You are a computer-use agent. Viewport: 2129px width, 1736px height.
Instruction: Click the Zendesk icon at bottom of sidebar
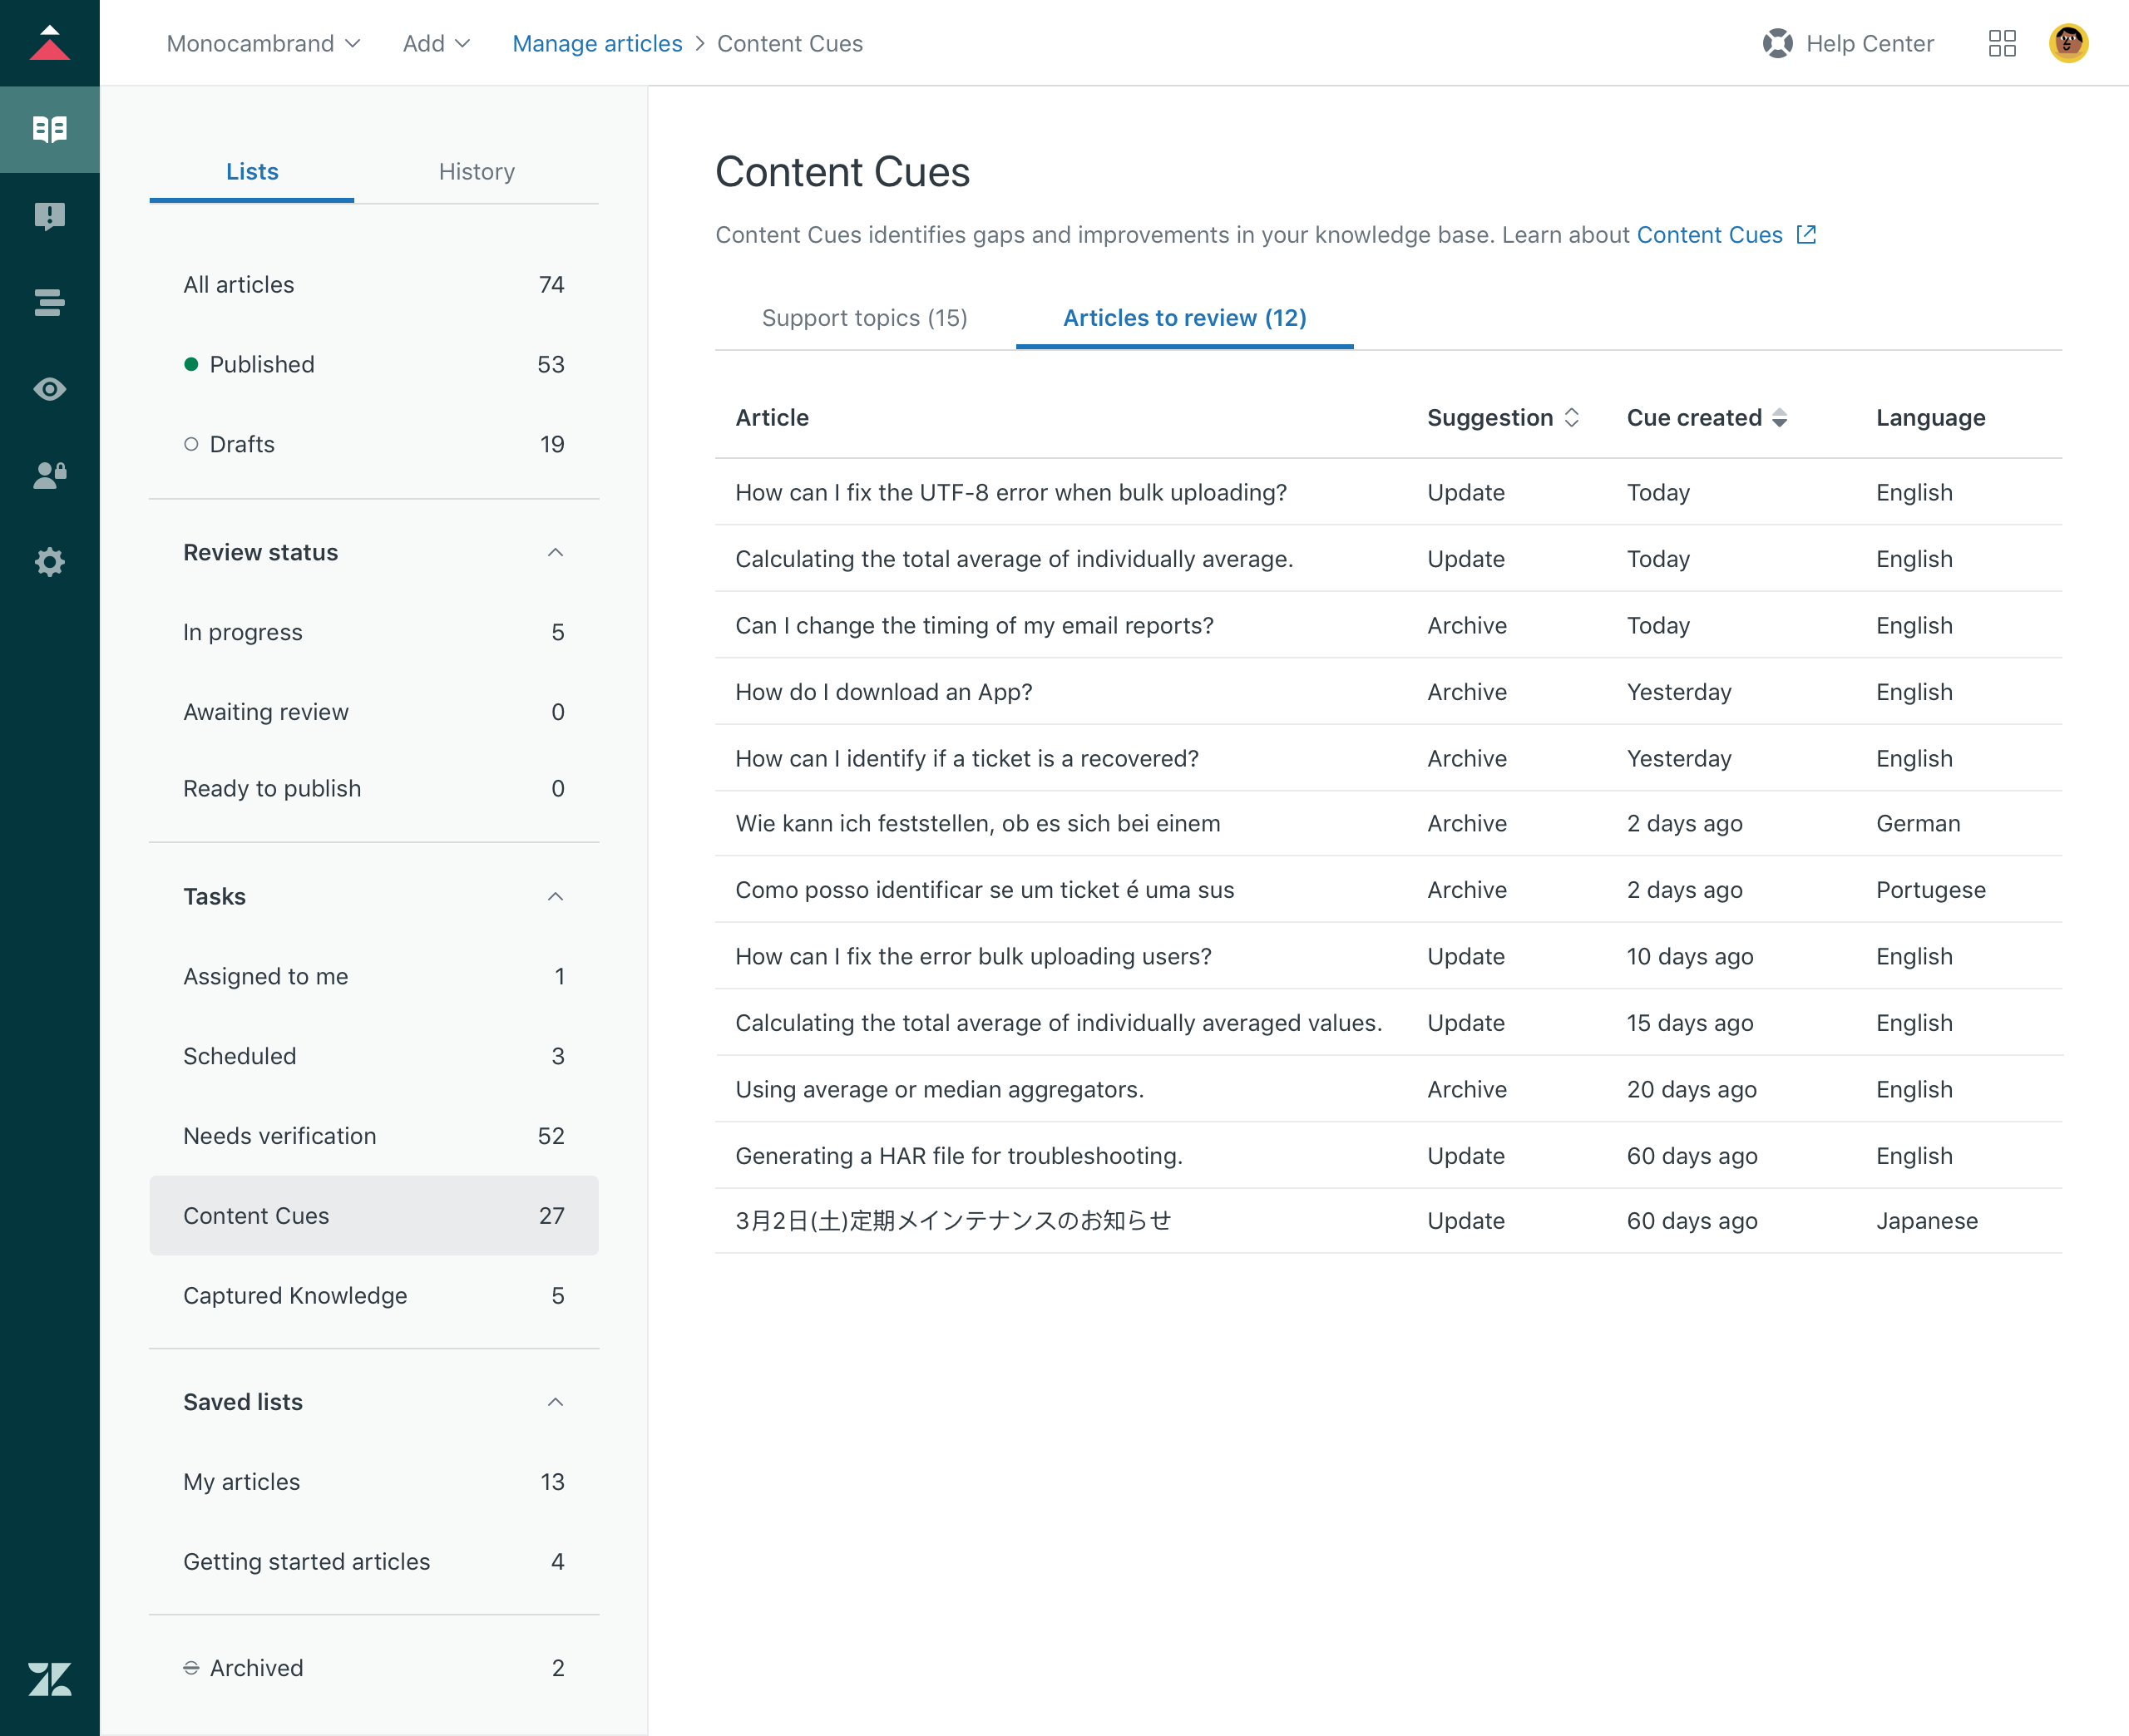pos(50,1679)
